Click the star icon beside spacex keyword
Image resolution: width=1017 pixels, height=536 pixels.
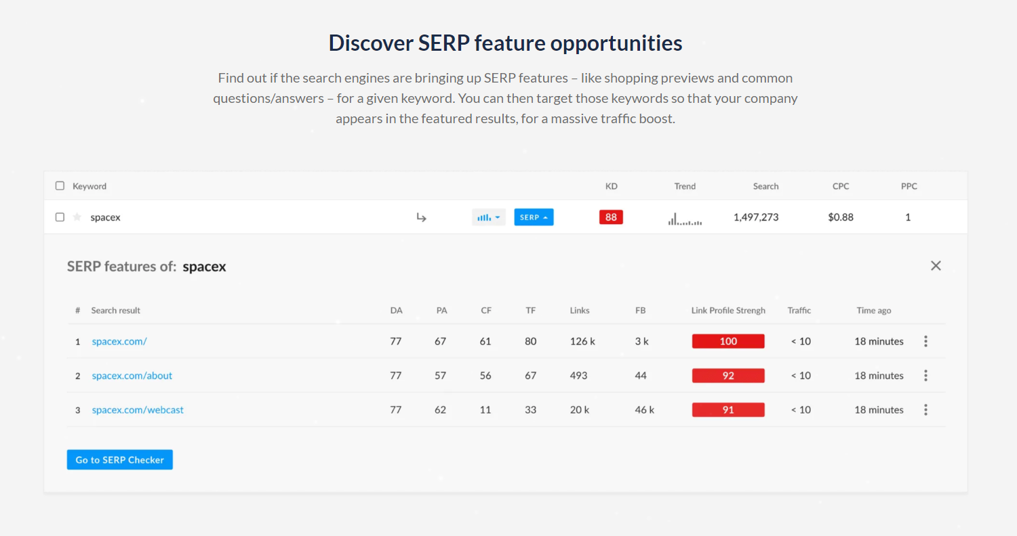pos(77,217)
